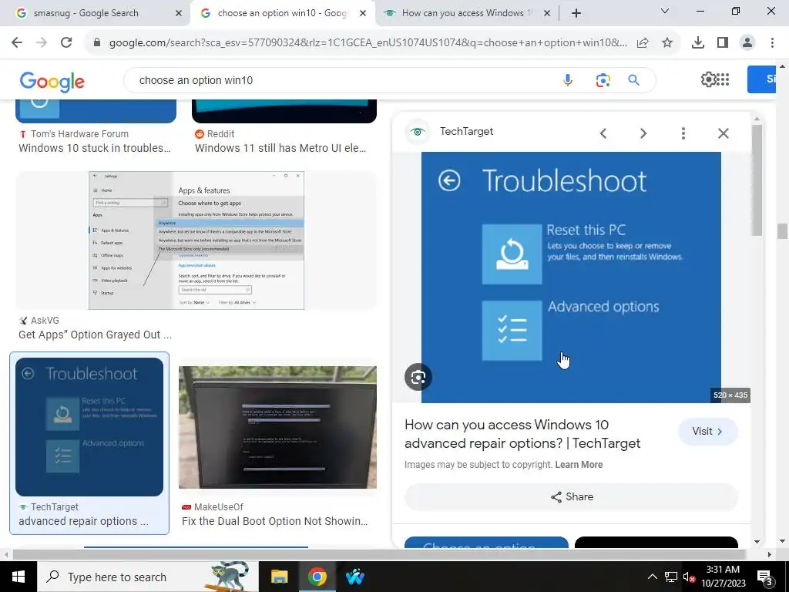The height and width of the screenshot is (592, 789).
Task: Select the TechTarget Troubleshoot thumbnail
Action: coord(89,427)
